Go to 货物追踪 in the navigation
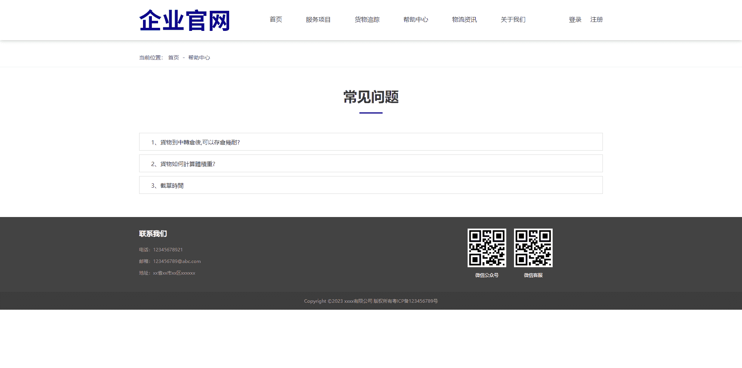The height and width of the screenshot is (368, 742). coord(367,20)
